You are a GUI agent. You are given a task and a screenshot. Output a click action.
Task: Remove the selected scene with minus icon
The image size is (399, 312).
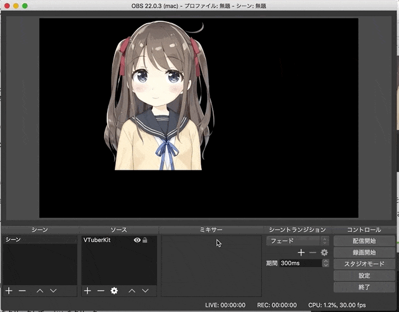[x=22, y=291]
